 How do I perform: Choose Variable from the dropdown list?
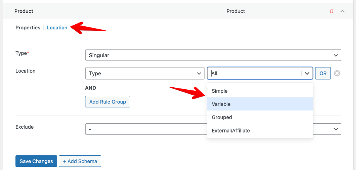[260, 104]
